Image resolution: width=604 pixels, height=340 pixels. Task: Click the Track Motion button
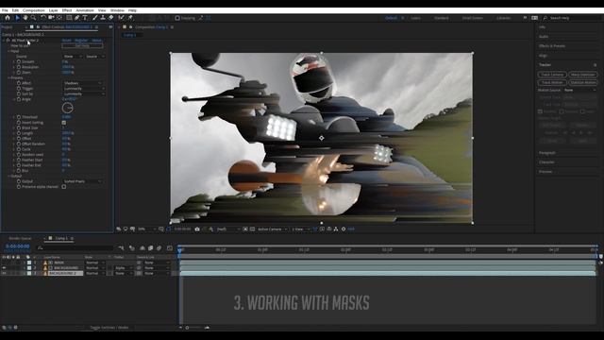coord(552,82)
